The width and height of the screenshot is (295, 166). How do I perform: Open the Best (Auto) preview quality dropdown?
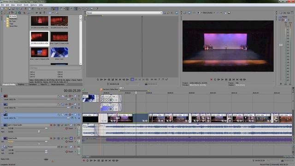tap(209, 13)
